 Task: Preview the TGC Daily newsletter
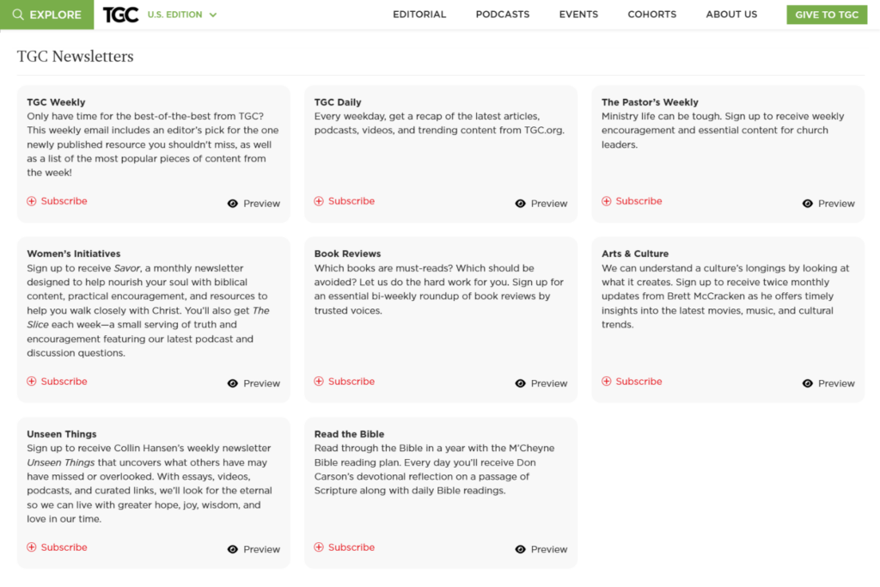click(x=541, y=204)
